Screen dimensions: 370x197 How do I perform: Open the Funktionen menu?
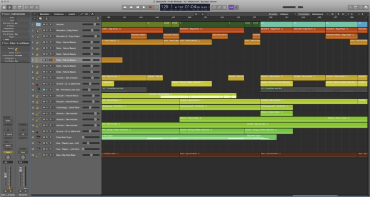tap(60, 14)
